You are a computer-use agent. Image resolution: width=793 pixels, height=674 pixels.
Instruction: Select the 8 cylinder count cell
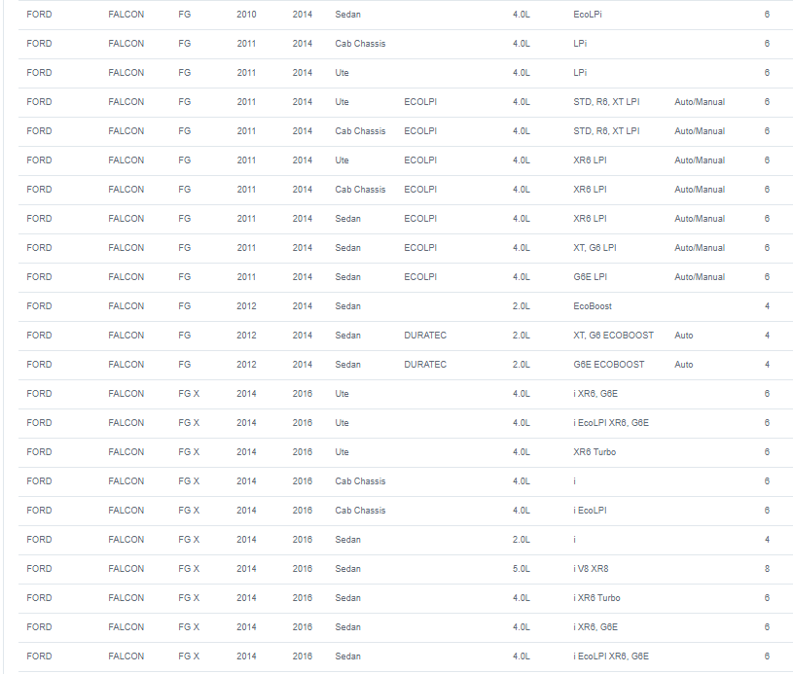click(x=767, y=569)
